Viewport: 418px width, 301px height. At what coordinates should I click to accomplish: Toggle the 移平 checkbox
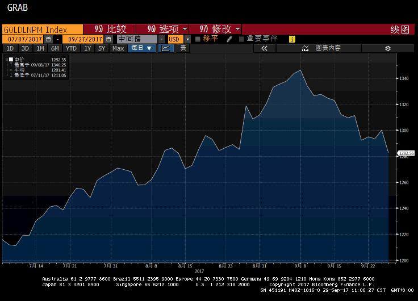tap(198, 39)
